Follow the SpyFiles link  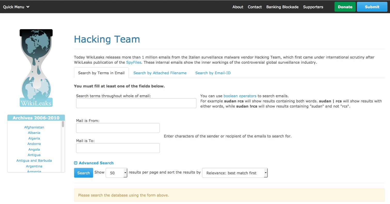click(x=134, y=62)
